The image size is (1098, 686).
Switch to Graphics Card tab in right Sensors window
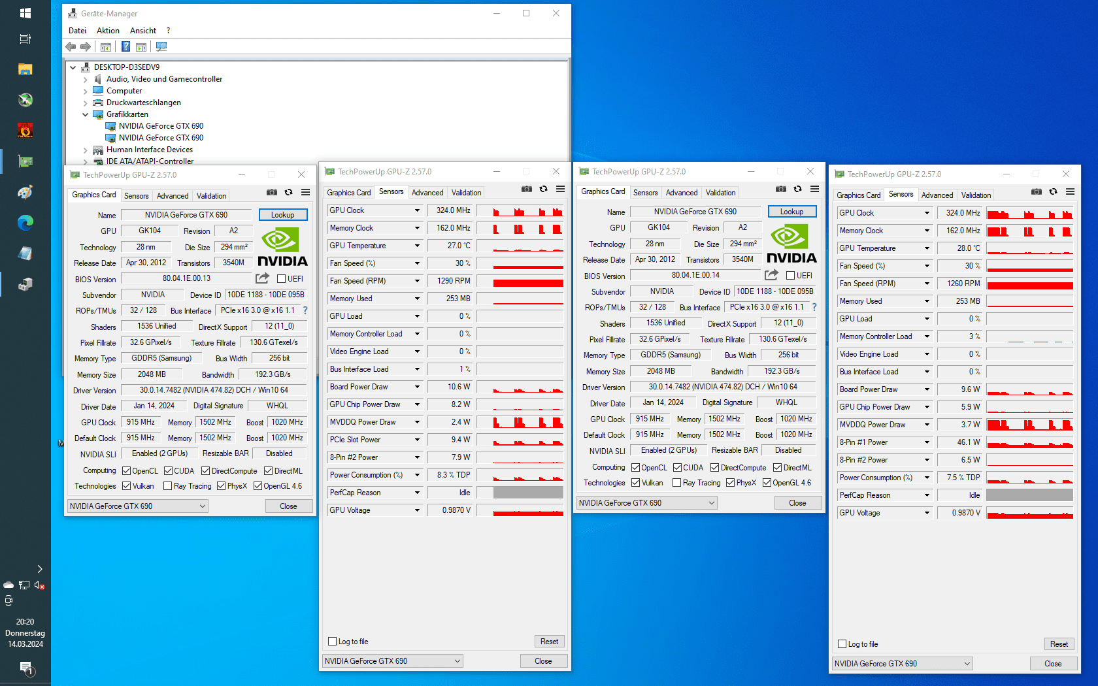click(859, 195)
